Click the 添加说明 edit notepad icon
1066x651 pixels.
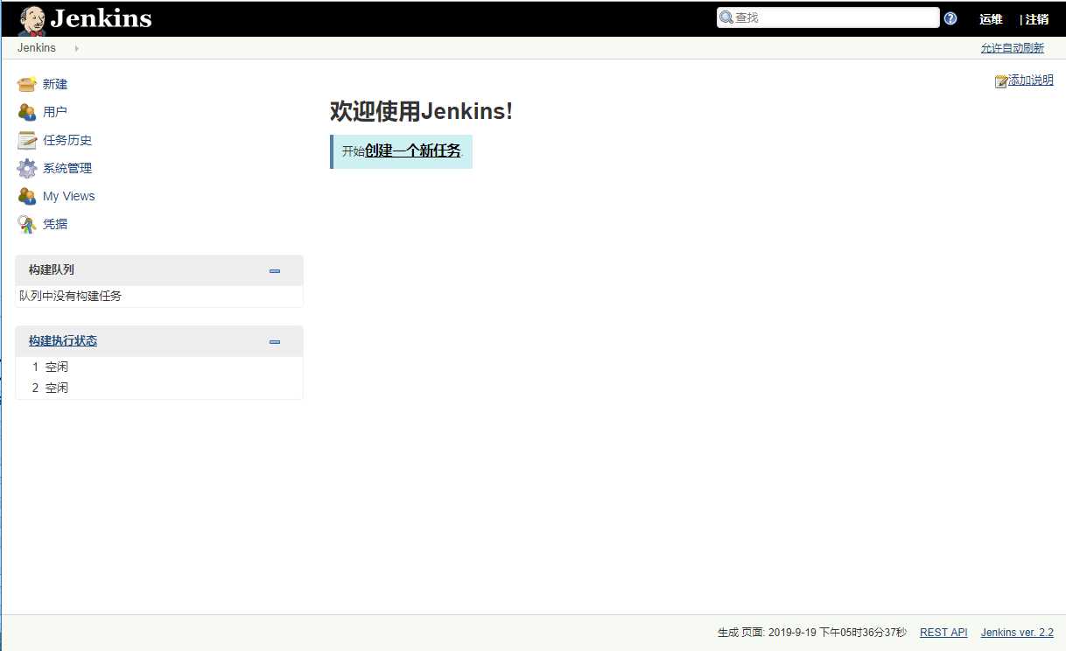[x=1001, y=80]
